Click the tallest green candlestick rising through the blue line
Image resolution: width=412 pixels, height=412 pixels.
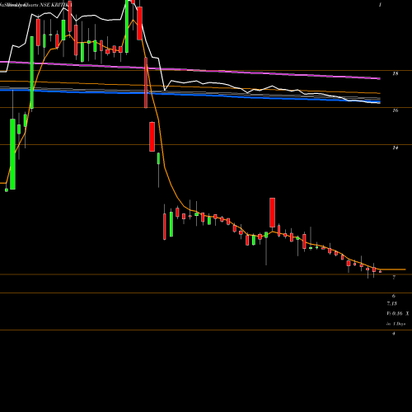pos(32,73)
